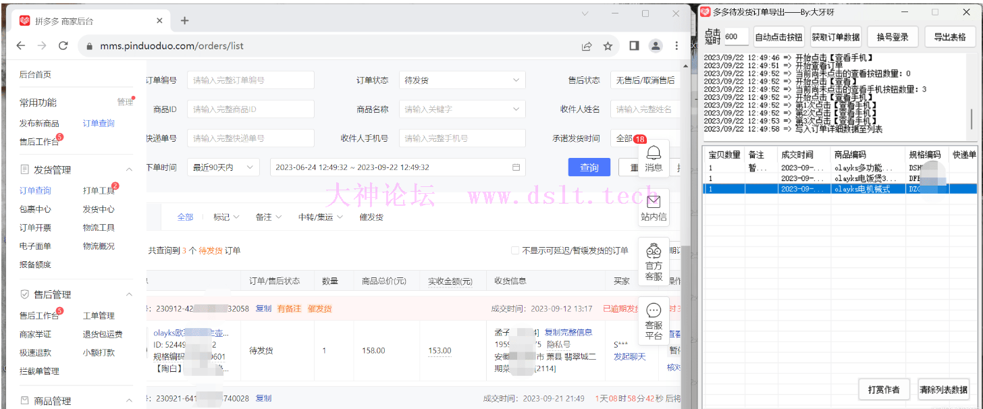Click the 商品管理 section icon
The image size is (983, 409).
point(24,401)
